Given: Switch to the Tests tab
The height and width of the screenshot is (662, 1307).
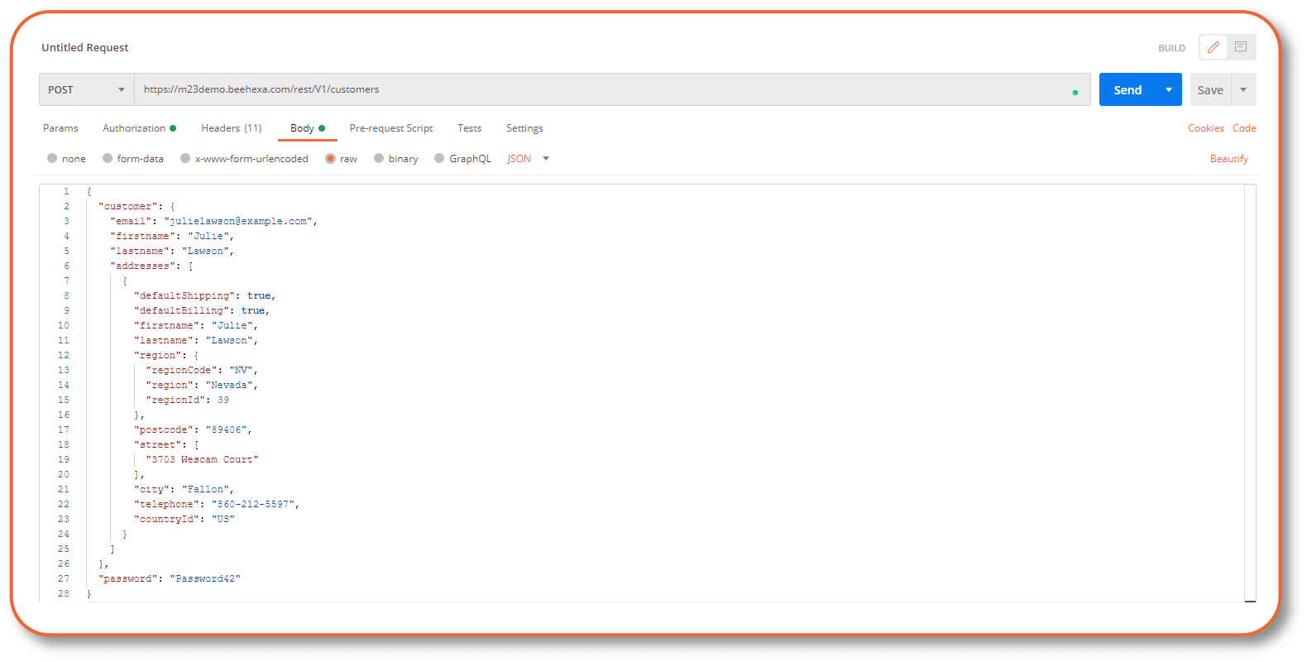Looking at the screenshot, I should tap(469, 128).
